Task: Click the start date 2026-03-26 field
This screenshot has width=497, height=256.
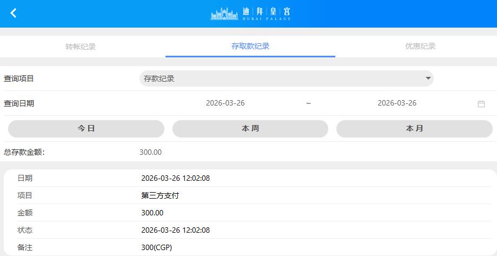Action: coord(225,103)
